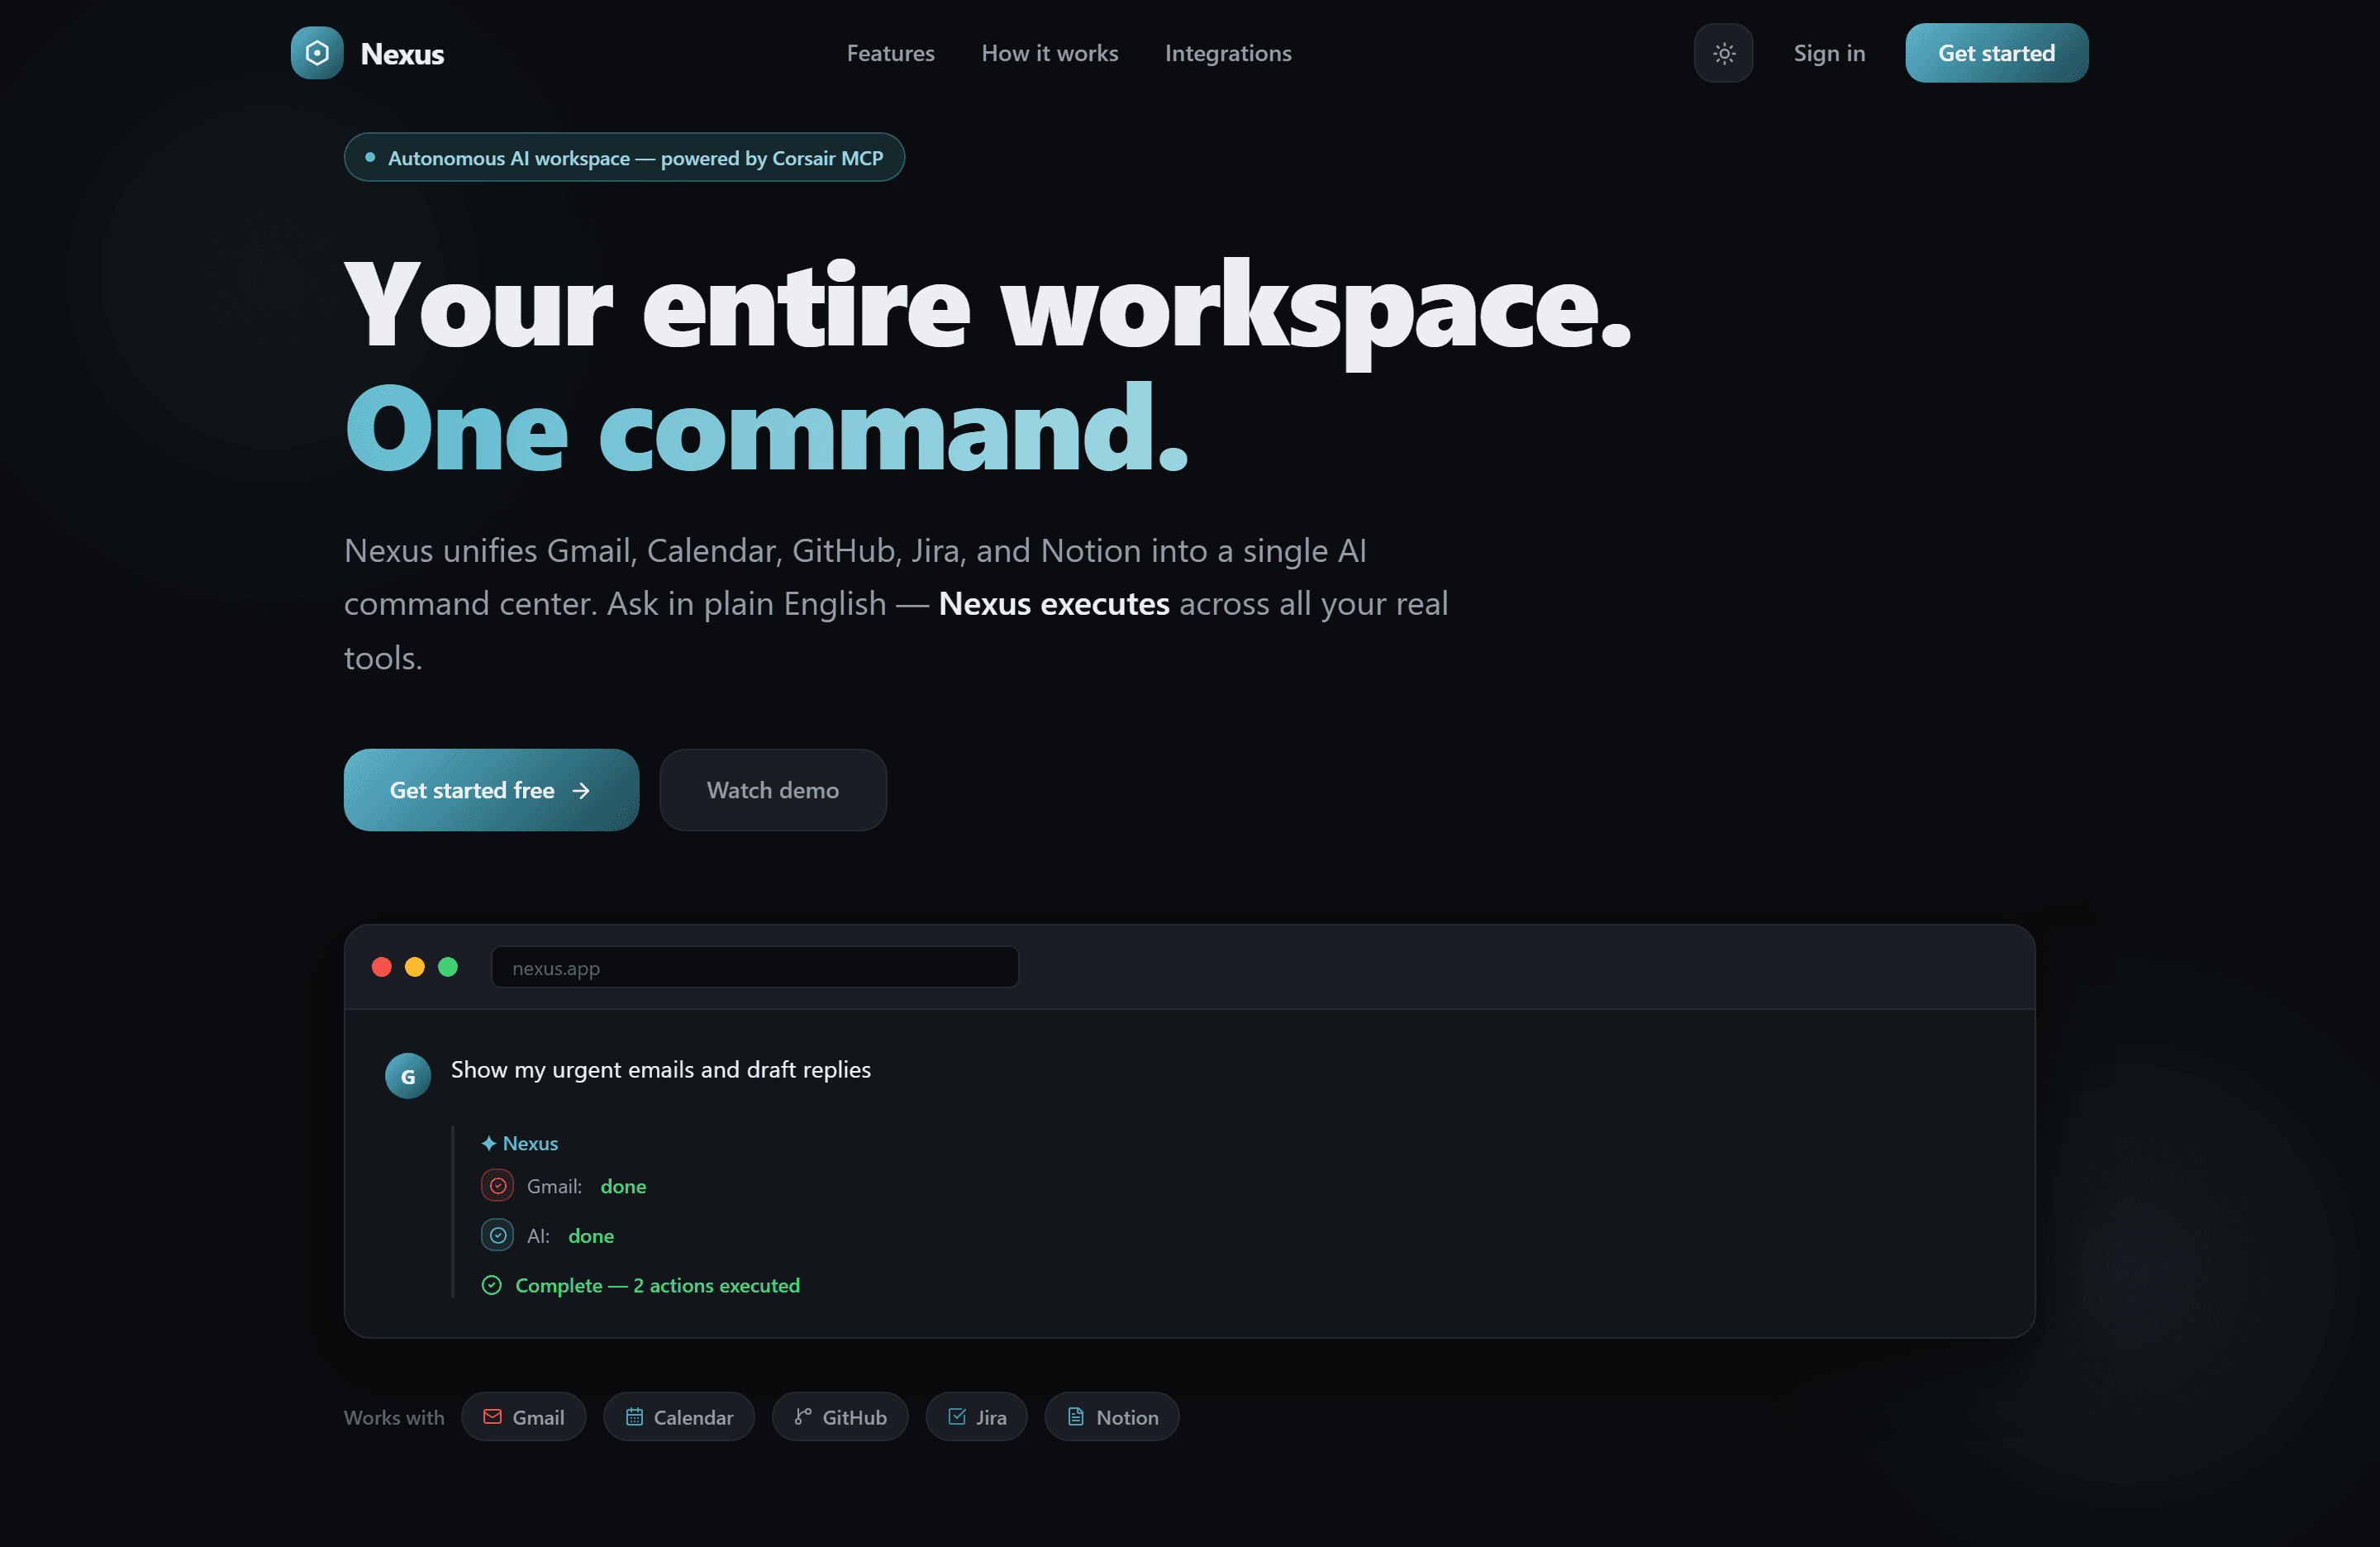Click the Nexus brand name in header
This screenshot has width=2380, height=1547.
click(402, 54)
